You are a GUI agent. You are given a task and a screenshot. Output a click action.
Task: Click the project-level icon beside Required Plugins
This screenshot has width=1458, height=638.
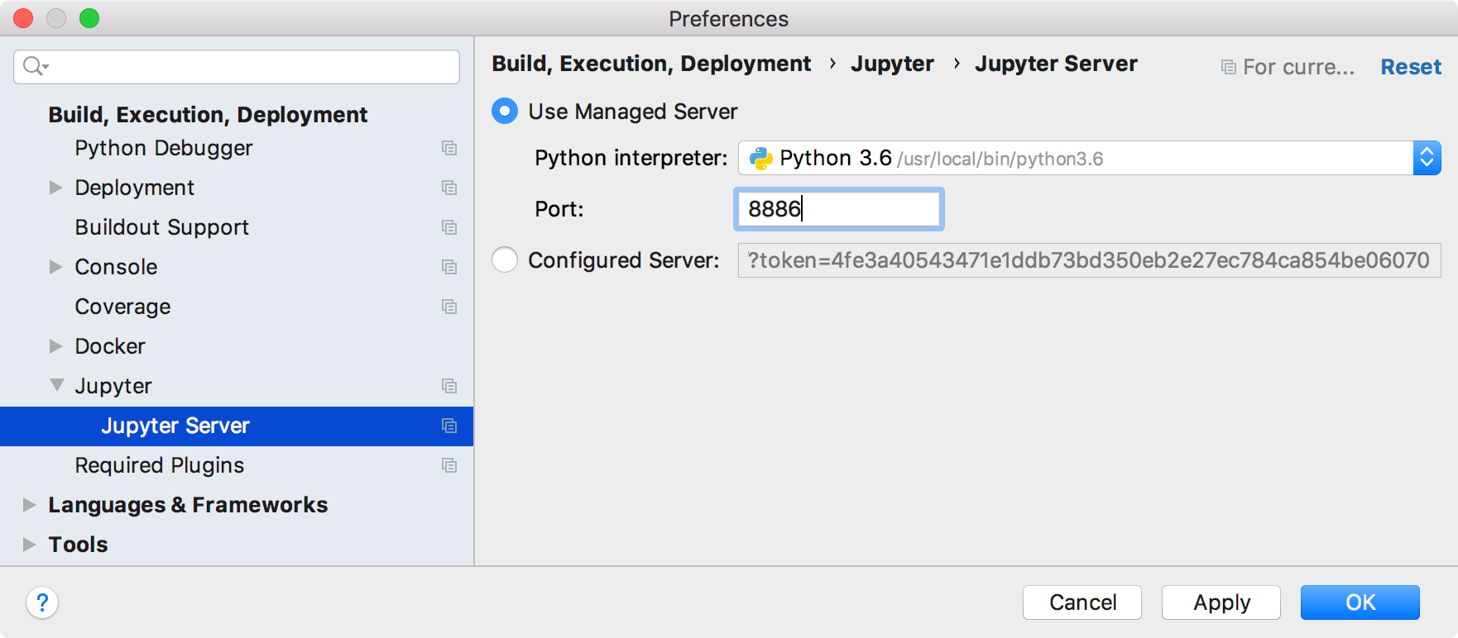449,465
